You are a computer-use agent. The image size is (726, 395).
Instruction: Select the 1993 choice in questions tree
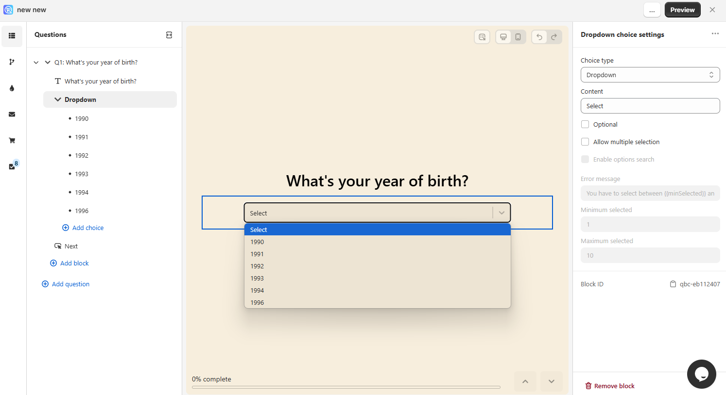click(x=82, y=174)
